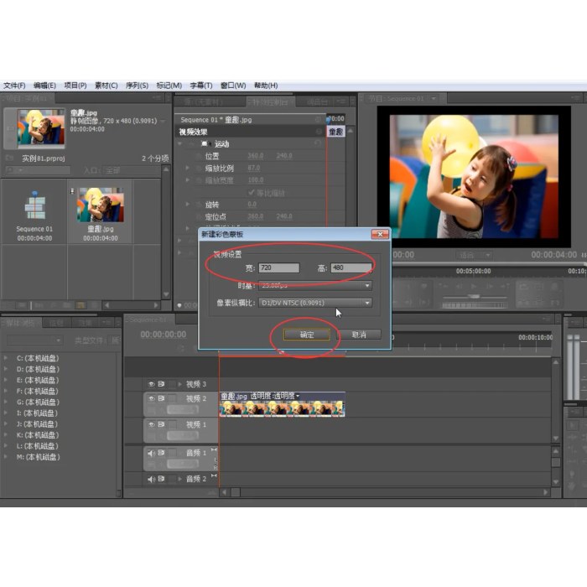The width and height of the screenshot is (587, 587).
Task: Toggle the track lock box on 视频 1
Action: [x=172, y=424]
